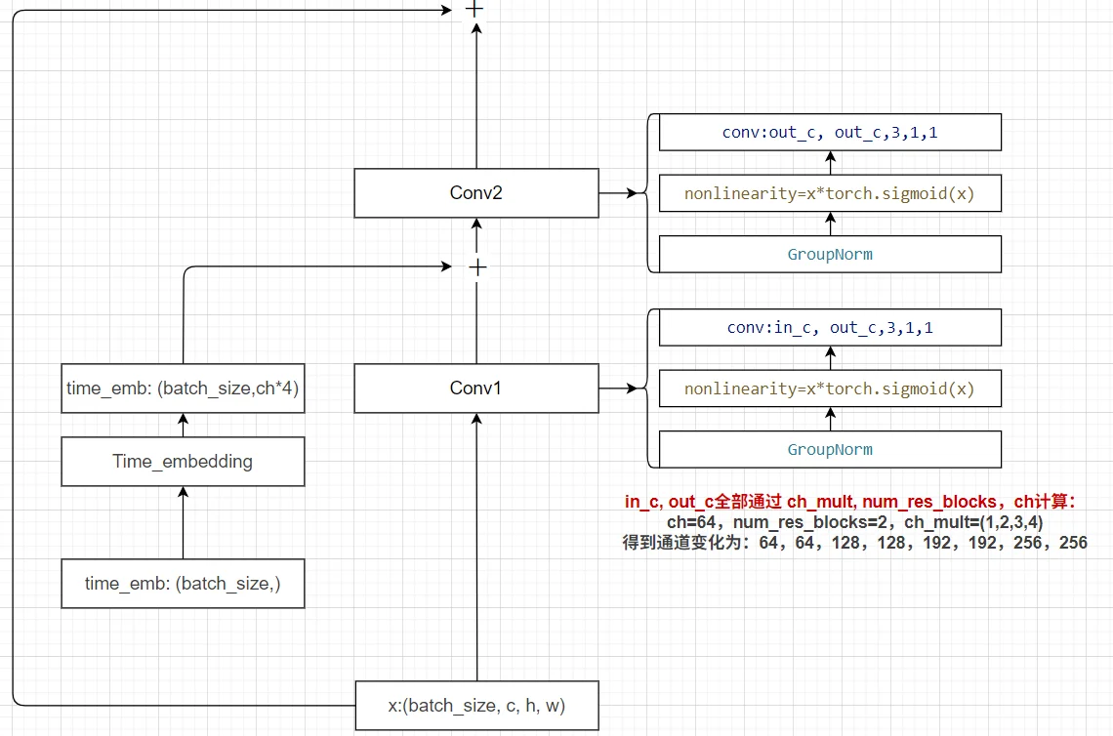
Task: Click the conv:out_c, out_c,3,1,1 box
Action: [829, 132]
